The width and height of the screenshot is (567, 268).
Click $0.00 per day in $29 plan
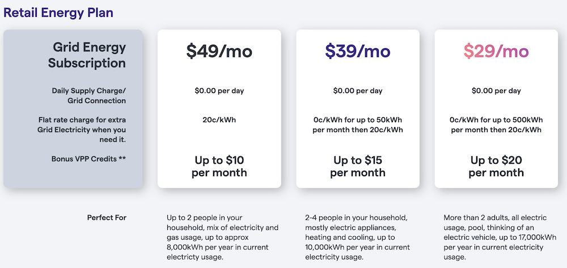pos(496,91)
